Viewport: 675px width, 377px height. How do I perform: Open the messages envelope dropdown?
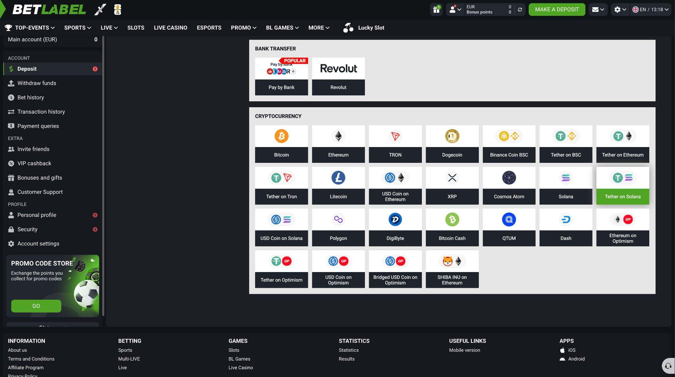[x=598, y=10]
